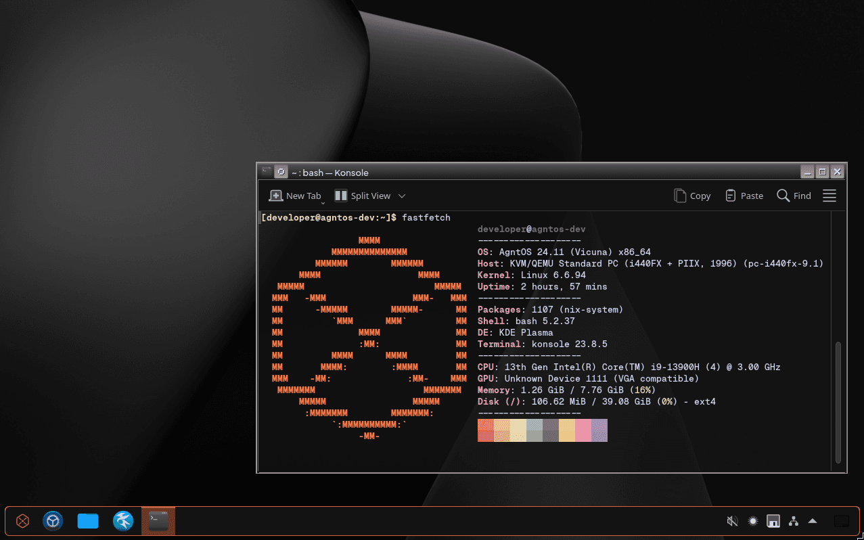Open the brightness tray icon

(752, 521)
